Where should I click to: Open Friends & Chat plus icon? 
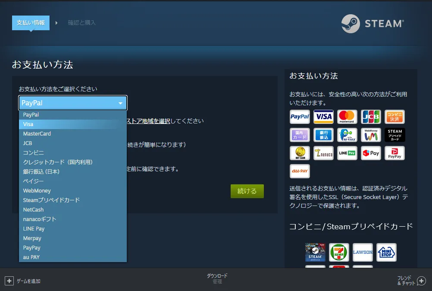[x=421, y=281]
